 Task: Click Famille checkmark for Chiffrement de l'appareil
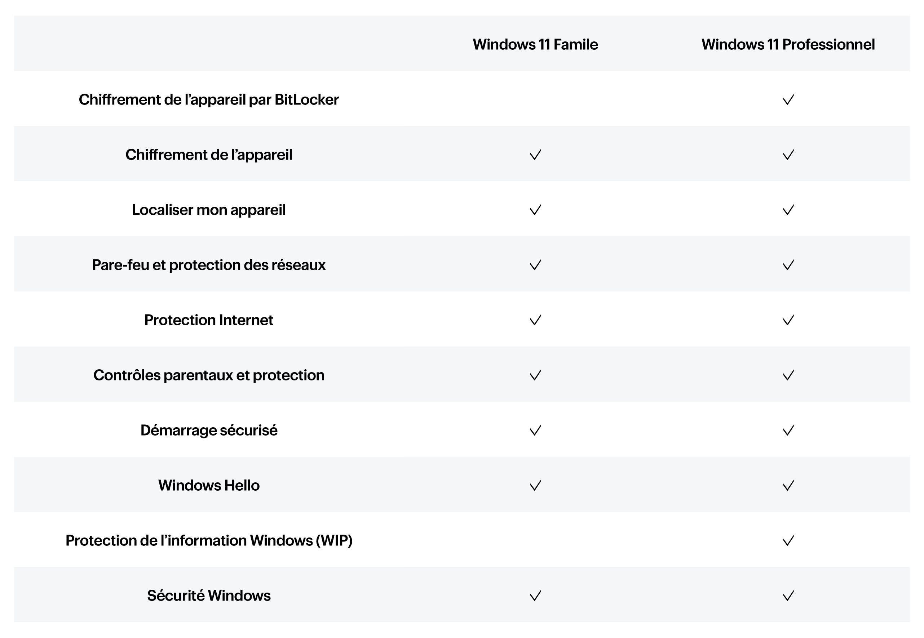(535, 155)
